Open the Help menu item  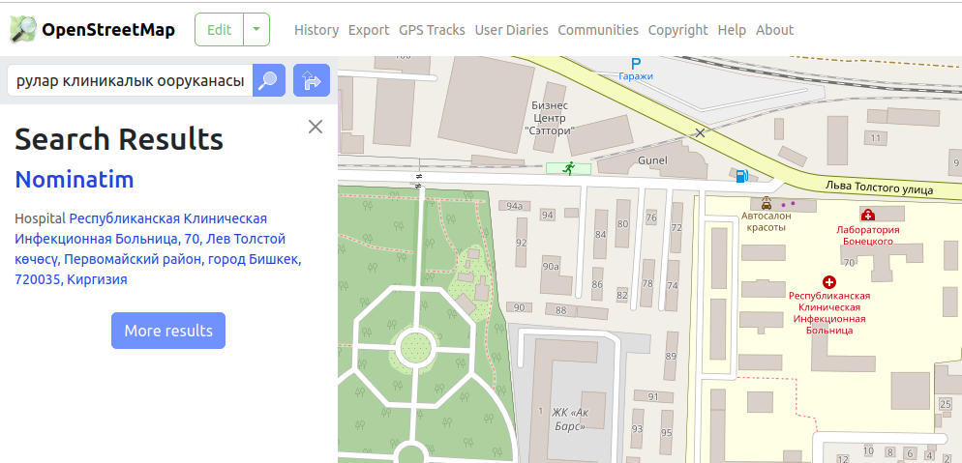pos(732,30)
